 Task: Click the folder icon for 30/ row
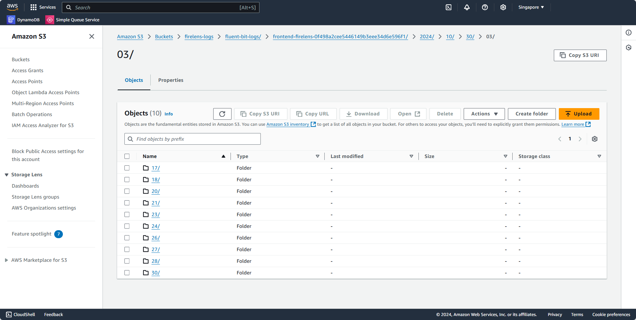[146, 273]
